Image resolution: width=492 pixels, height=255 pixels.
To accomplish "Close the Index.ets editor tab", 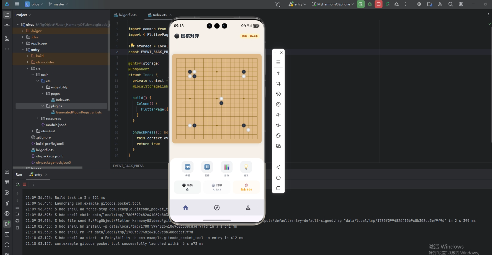I will click(170, 15).
